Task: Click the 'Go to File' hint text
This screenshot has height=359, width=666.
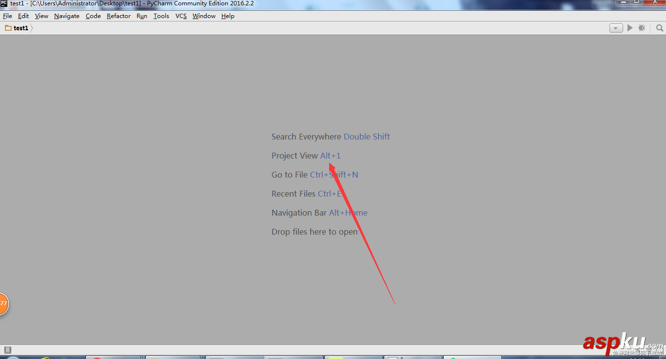Action: click(x=290, y=175)
